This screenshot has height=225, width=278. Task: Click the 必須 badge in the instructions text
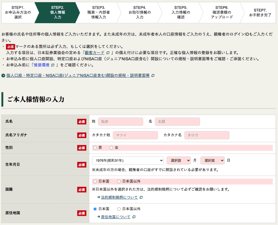tap(11, 47)
